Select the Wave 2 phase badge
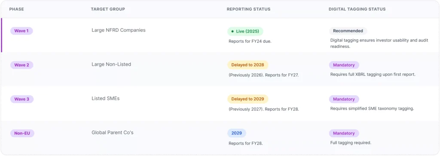The width and height of the screenshot is (440, 156). tap(22, 65)
